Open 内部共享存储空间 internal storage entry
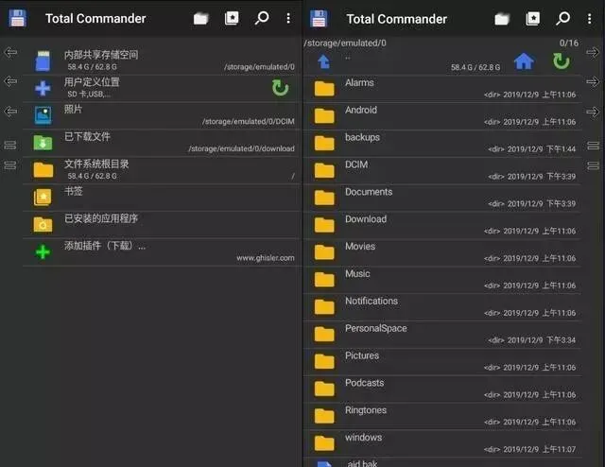This screenshot has height=467, width=605. [x=162, y=61]
